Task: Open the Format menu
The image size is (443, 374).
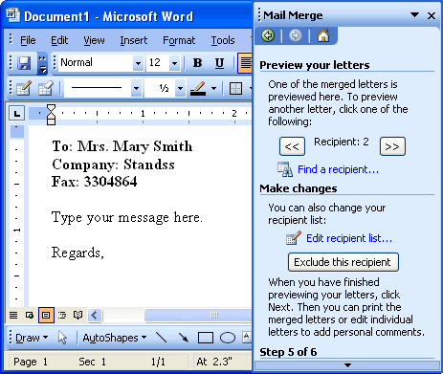Action: pos(179,40)
